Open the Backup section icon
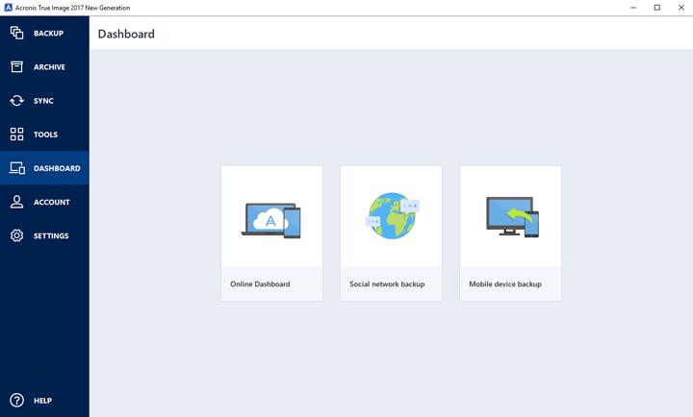Viewport: 693px width, 417px height. [x=16, y=33]
